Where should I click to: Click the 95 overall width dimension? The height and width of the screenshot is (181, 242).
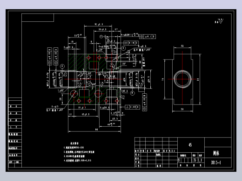pos(96,129)
